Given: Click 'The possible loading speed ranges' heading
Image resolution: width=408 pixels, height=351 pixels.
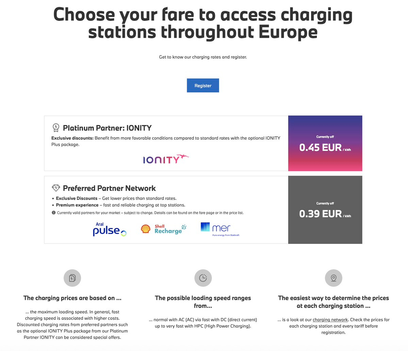Looking at the screenshot, I should [x=203, y=302].
